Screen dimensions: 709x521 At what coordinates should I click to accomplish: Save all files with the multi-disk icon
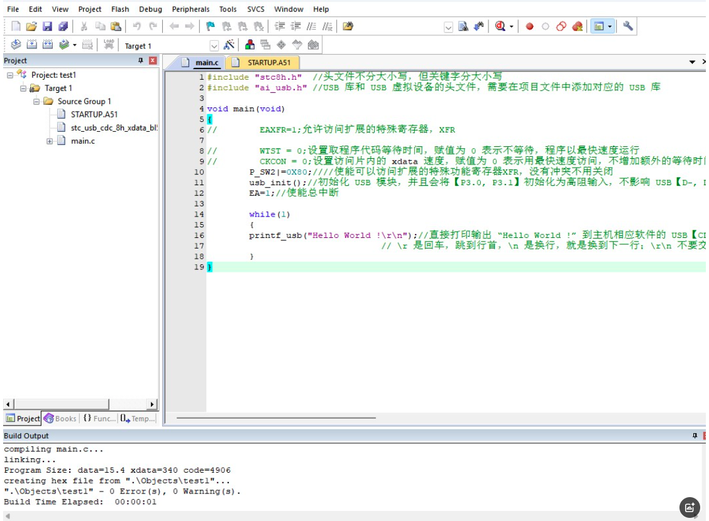tap(63, 26)
